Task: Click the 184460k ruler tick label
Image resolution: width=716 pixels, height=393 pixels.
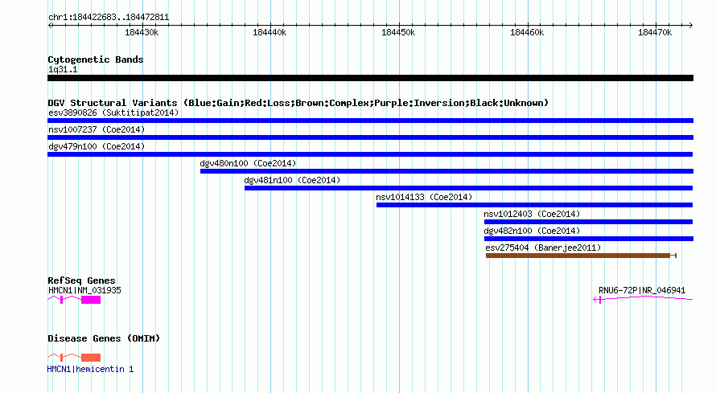Action: (527, 32)
